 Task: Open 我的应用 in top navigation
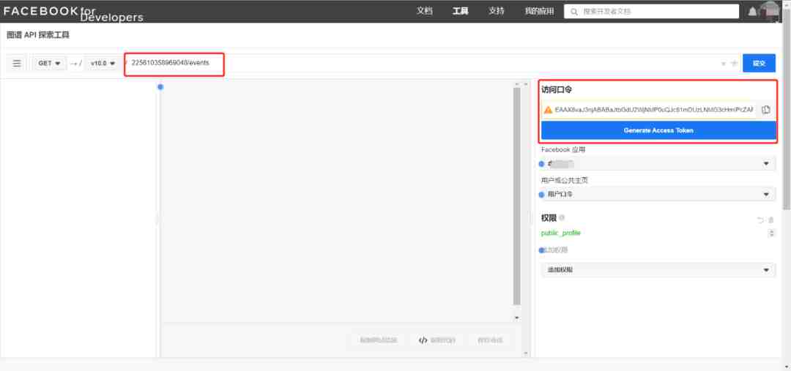click(x=539, y=11)
